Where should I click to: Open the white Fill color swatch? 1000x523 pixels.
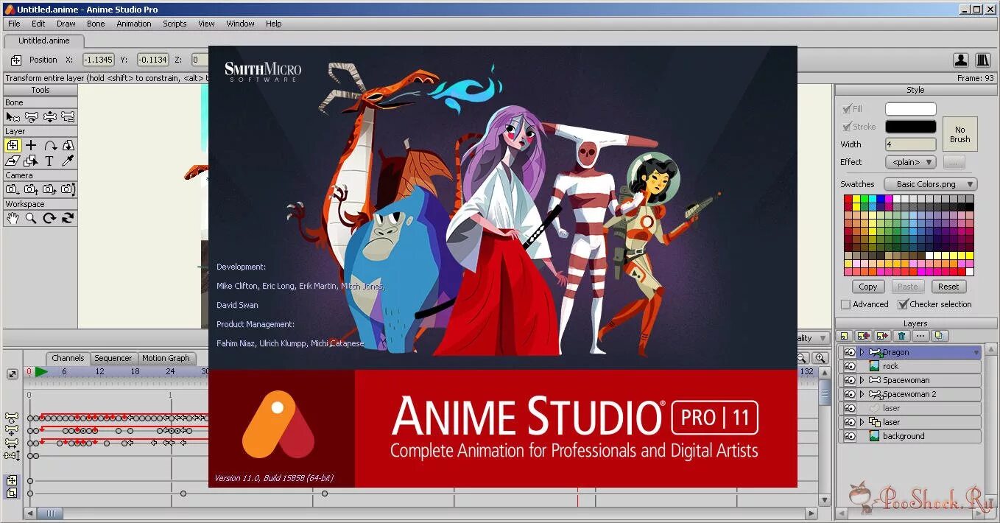pyautogui.click(x=910, y=109)
